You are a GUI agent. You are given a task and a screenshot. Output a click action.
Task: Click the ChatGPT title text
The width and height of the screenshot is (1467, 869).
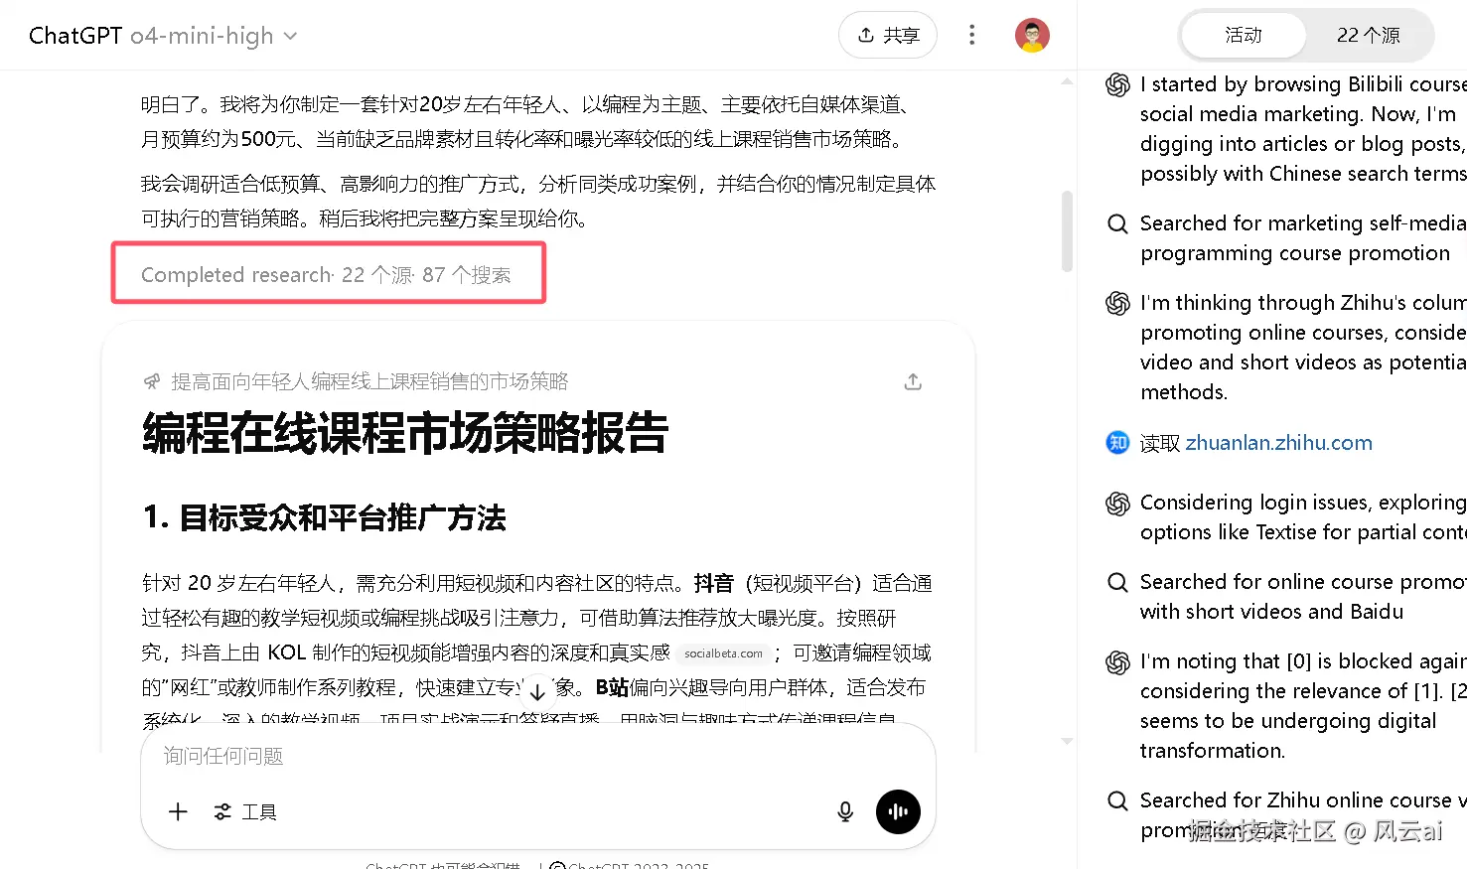tap(75, 36)
